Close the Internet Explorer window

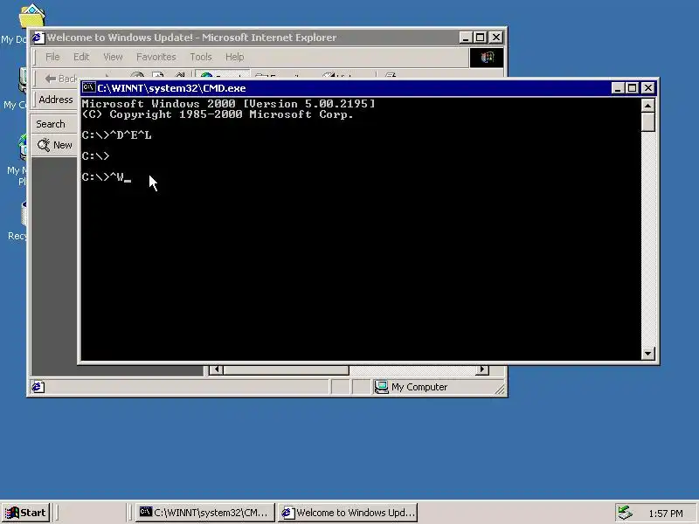(x=496, y=38)
